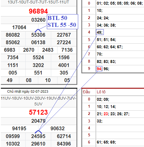Select result cell 84396

64,144
